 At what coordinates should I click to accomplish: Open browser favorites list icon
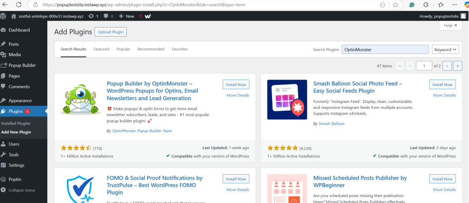click(x=441, y=5)
